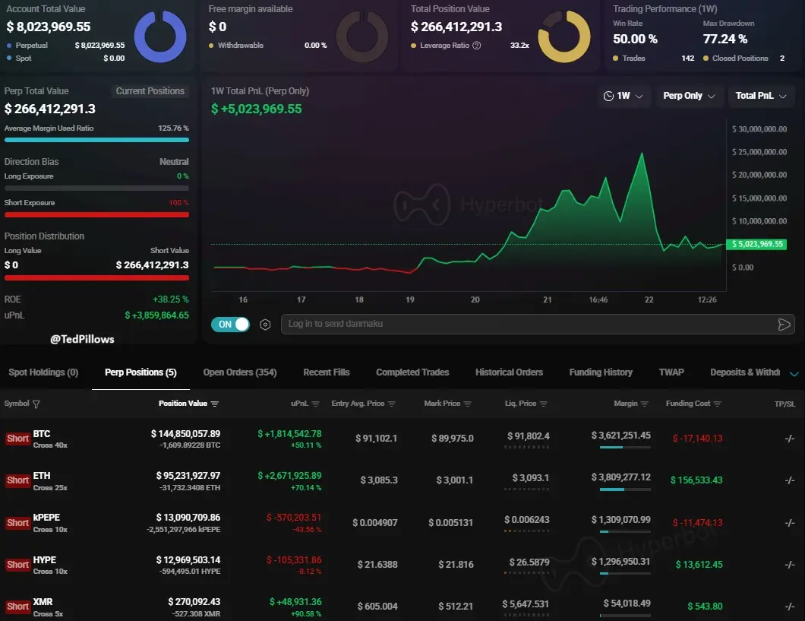Switch to Perp Positions (5) tab
The width and height of the screenshot is (805, 621).
(x=140, y=372)
